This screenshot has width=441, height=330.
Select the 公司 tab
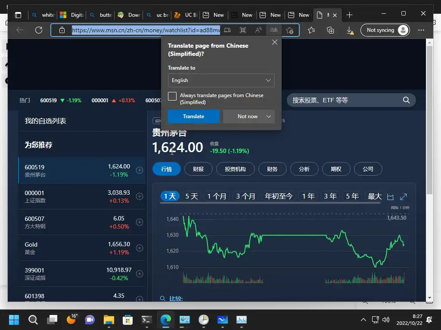pos(368,169)
